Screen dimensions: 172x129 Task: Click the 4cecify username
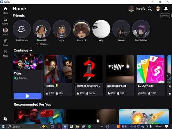140,9
